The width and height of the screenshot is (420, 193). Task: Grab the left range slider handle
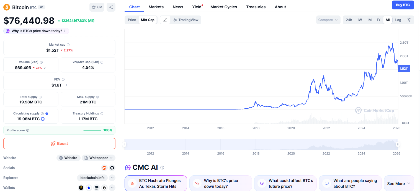point(124,144)
